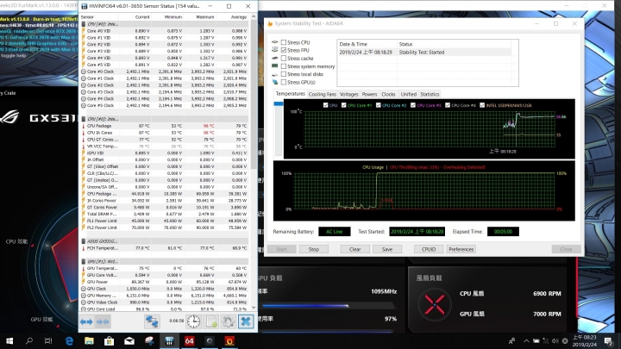The height and width of the screenshot is (349, 621).
Task: Open People icon in system tray
Action: click(512, 340)
